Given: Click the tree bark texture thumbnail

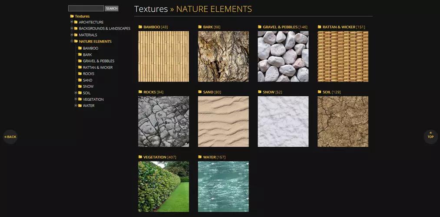Looking at the screenshot, I should coord(223,56).
